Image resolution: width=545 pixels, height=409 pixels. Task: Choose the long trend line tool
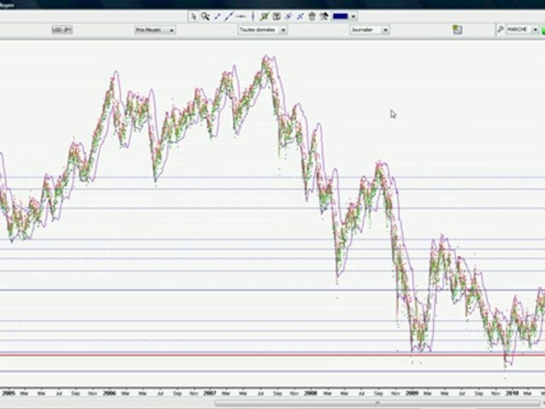coord(228,16)
